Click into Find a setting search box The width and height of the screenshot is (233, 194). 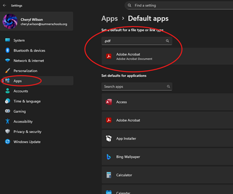coord(179,6)
